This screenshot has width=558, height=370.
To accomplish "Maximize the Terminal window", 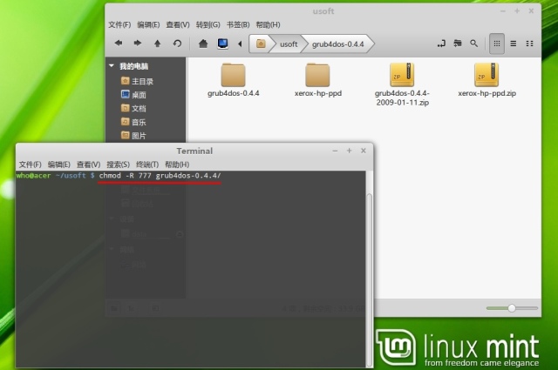I will coord(349,151).
